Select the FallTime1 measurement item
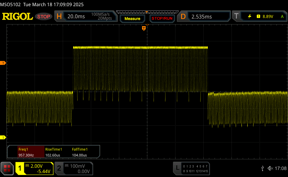 coord(80,149)
